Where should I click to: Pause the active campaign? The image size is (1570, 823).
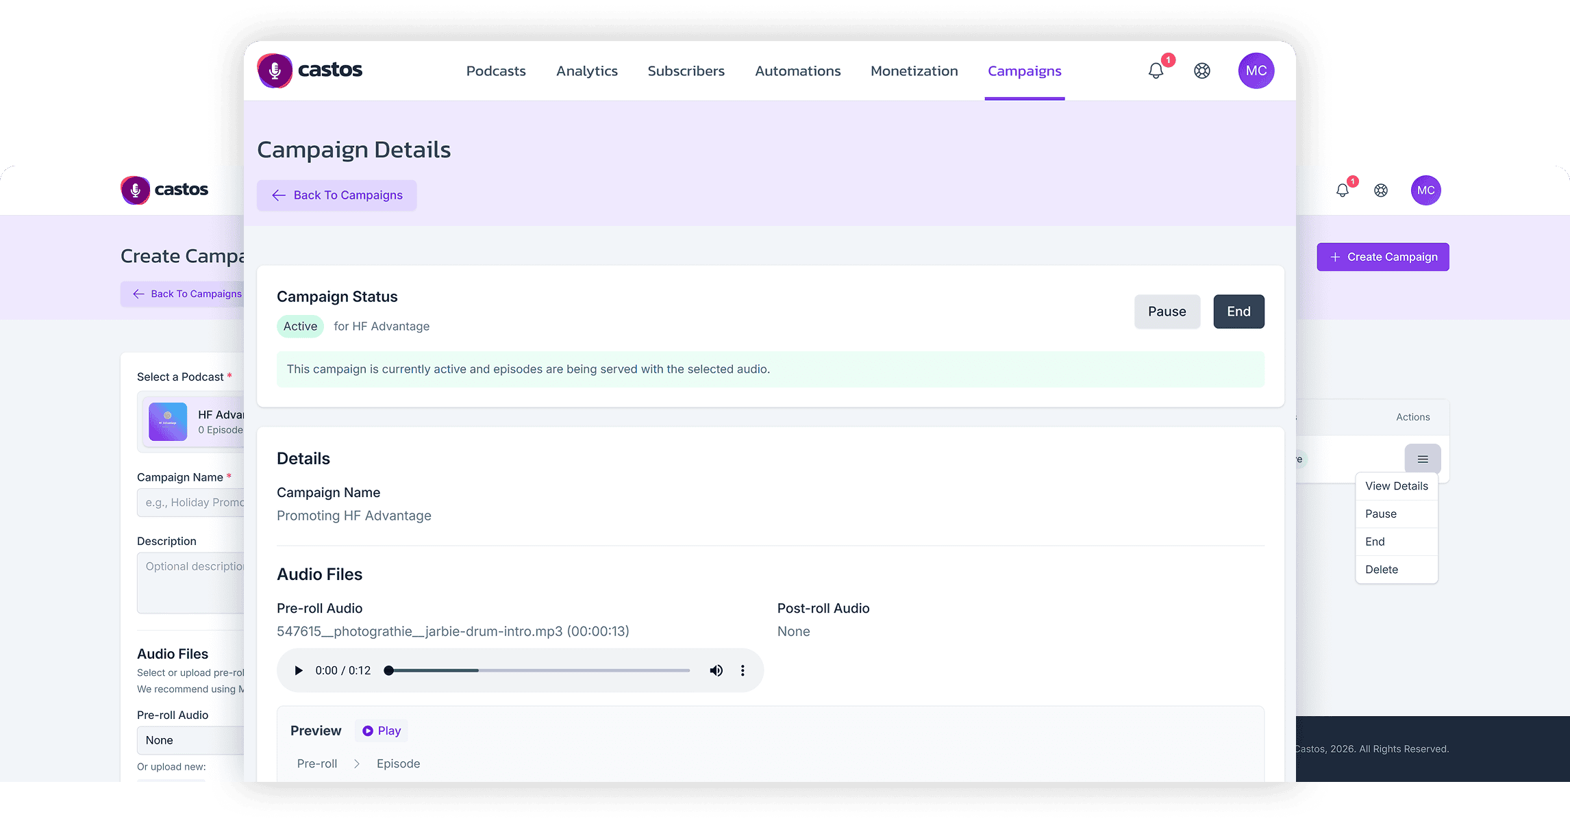tap(1167, 312)
